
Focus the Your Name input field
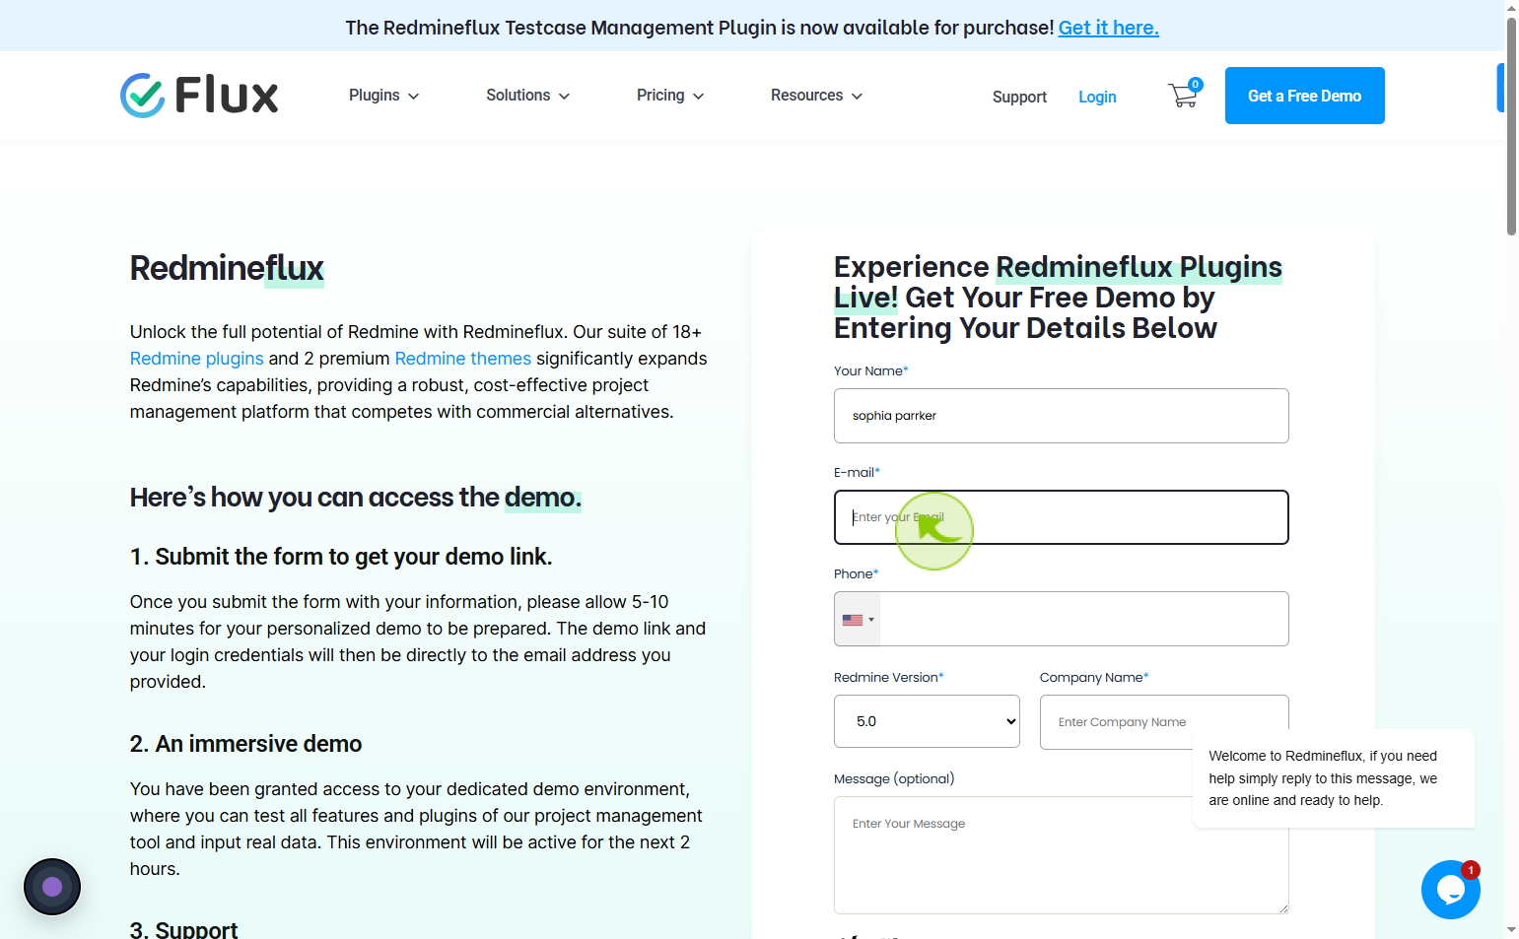[x=1062, y=416]
